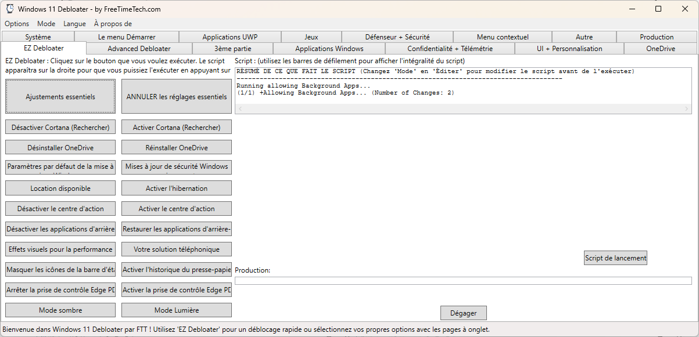
Task: Switch to the Menu contextuel tab
Action: point(503,37)
